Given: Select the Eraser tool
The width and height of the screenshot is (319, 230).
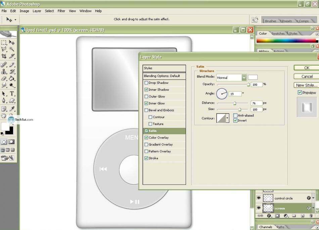Looking at the screenshot, I should coord(4,78).
